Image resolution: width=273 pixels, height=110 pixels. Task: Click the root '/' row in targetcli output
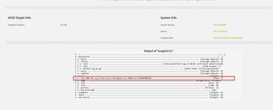(150, 54)
